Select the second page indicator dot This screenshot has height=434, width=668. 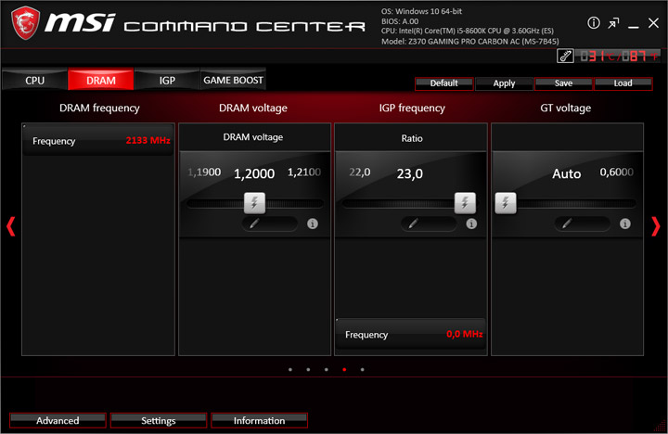coord(308,370)
